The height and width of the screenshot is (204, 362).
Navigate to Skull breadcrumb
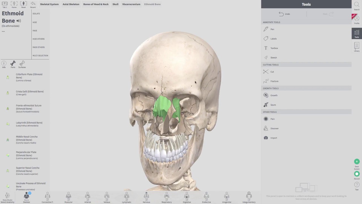115,4
